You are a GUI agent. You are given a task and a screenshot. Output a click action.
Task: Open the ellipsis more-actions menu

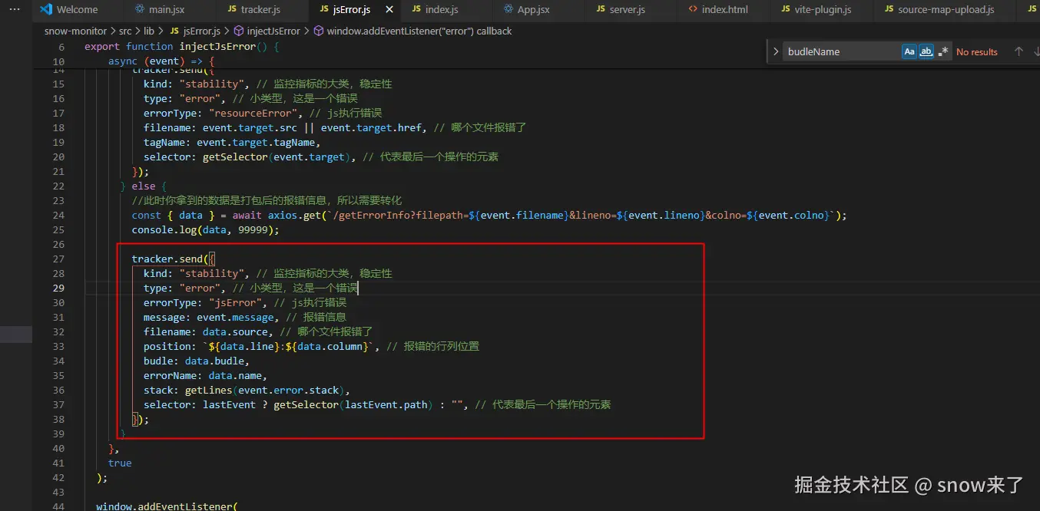coord(15,9)
